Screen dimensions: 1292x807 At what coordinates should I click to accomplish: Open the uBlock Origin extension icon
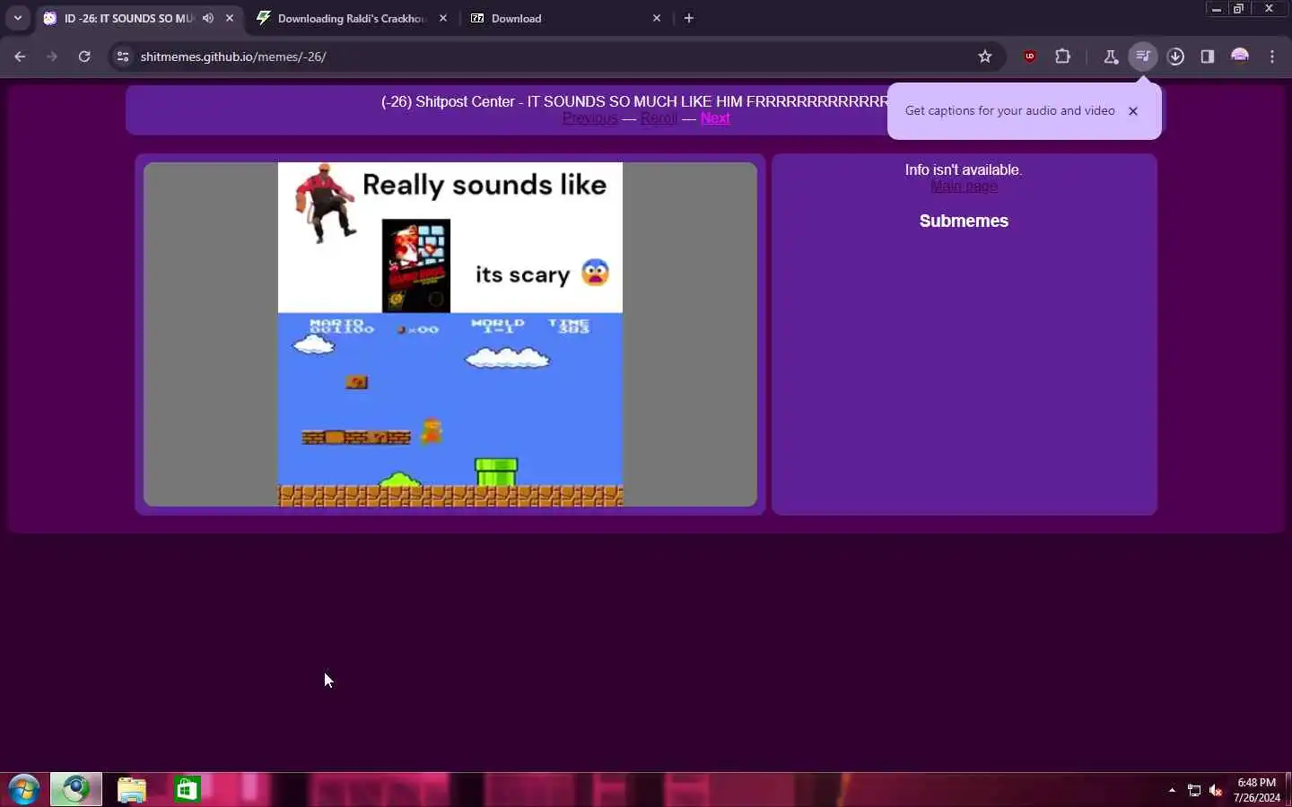coord(1030,56)
